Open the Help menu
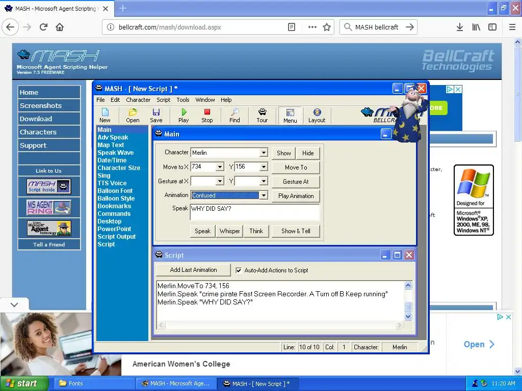This screenshot has height=391, width=522. coord(226,100)
